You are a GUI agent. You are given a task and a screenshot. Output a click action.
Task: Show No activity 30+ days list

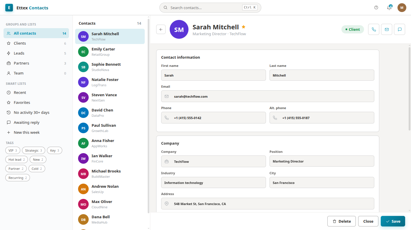click(36, 112)
